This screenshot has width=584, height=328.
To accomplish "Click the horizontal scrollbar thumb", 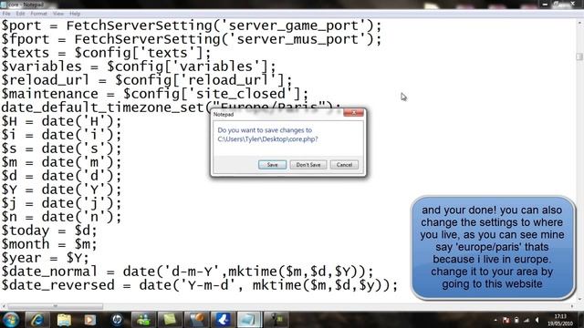I will click(55, 306).
